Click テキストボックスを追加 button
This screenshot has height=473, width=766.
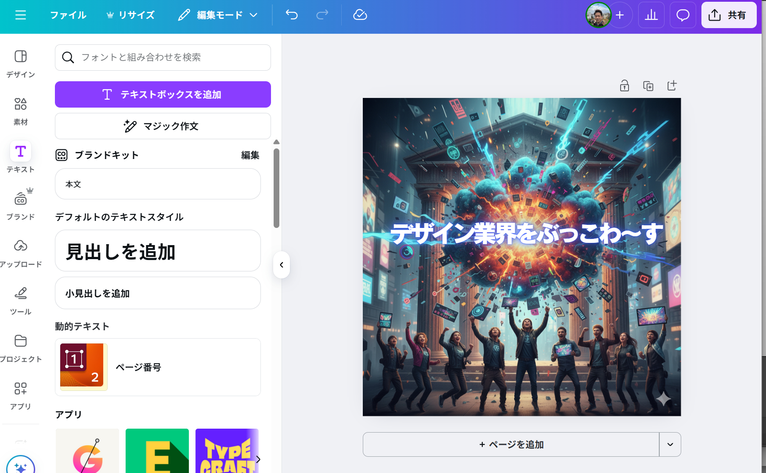[163, 94]
